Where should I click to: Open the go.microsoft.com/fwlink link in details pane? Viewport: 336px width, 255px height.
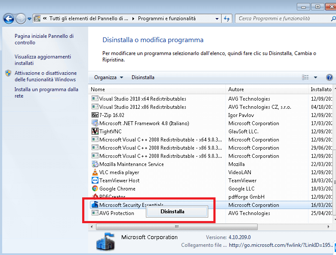pyautogui.click(x=281, y=245)
